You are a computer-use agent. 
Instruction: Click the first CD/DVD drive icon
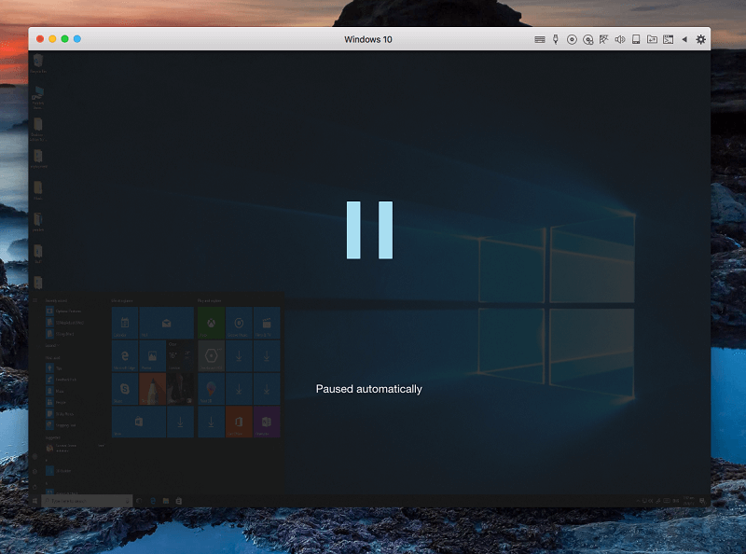[572, 39]
